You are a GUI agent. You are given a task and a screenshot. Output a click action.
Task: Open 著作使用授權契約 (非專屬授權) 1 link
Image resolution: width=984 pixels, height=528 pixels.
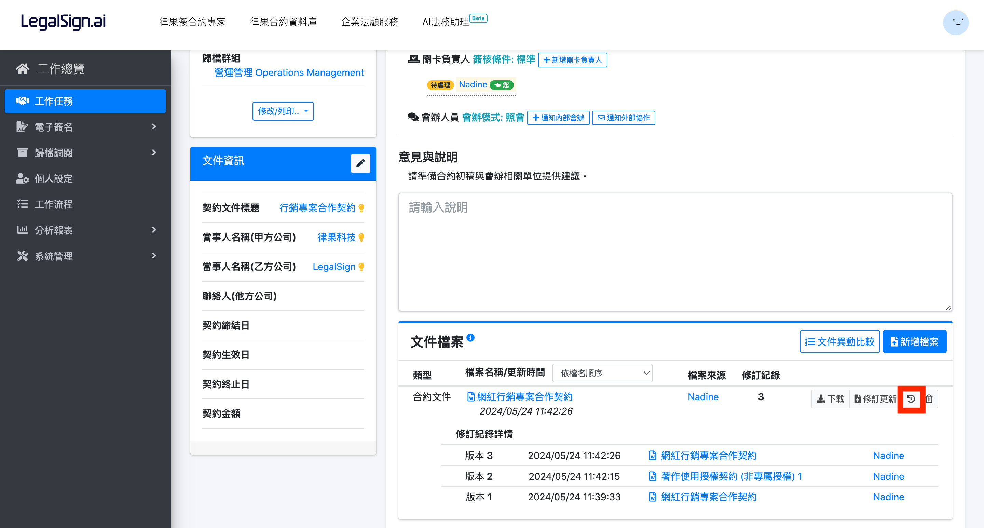tap(732, 476)
